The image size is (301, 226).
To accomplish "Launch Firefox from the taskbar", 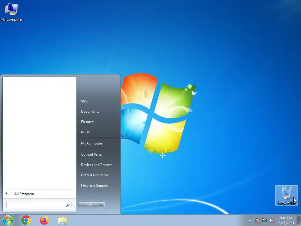I will click(x=44, y=220).
